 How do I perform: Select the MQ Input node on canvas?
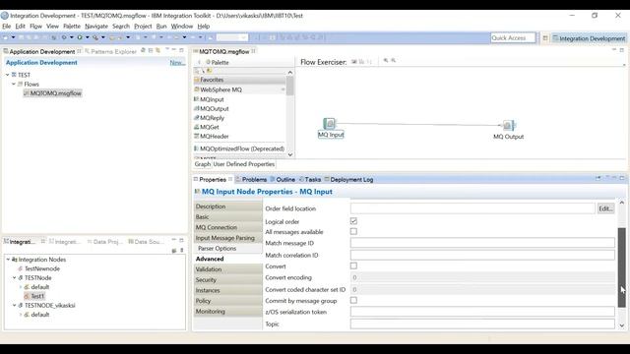pyautogui.click(x=329, y=124)
